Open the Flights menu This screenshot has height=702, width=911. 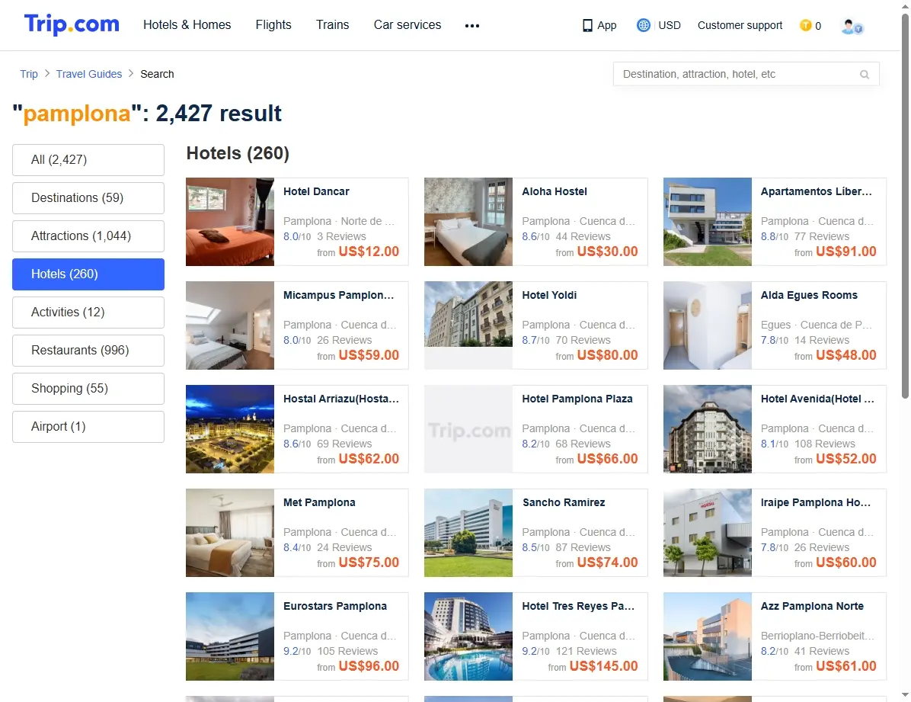tap(273, 25)
